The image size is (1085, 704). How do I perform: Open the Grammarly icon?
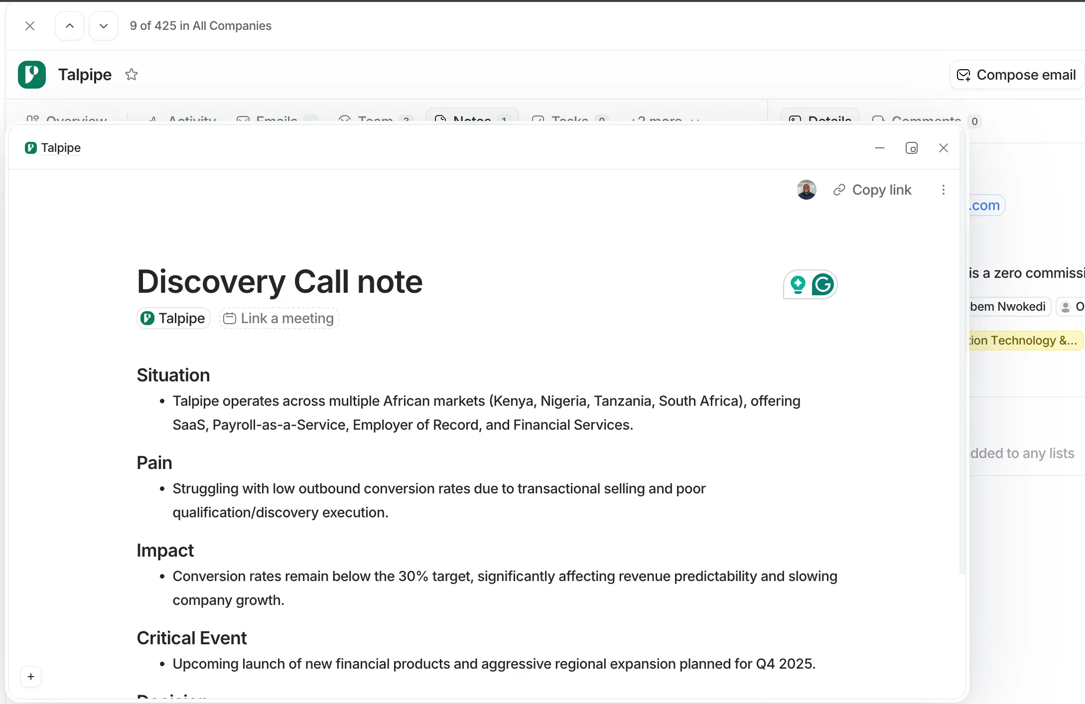(x=823, y=285)
